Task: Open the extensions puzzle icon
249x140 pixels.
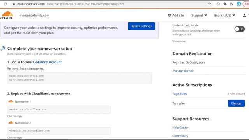Action: point(225,4)
